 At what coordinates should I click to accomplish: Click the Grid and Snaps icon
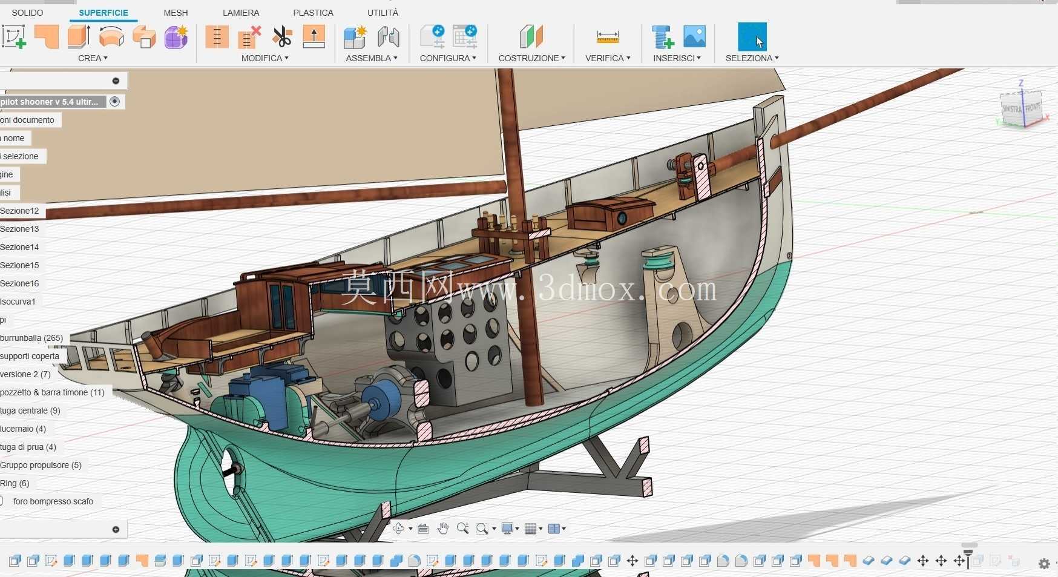tap(531, 529)
